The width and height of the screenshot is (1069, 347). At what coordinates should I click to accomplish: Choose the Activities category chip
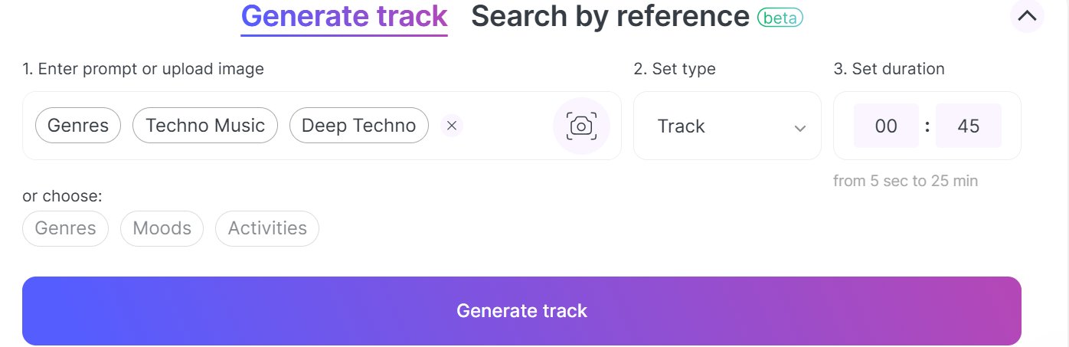click(267, 228)
